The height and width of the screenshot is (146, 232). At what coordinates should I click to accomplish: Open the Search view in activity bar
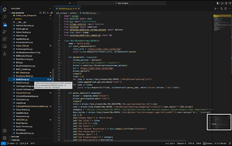pos(4,17)
